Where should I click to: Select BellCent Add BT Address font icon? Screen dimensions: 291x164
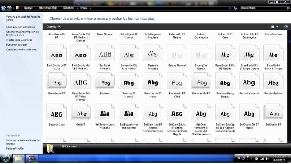[x=153, y=112]
